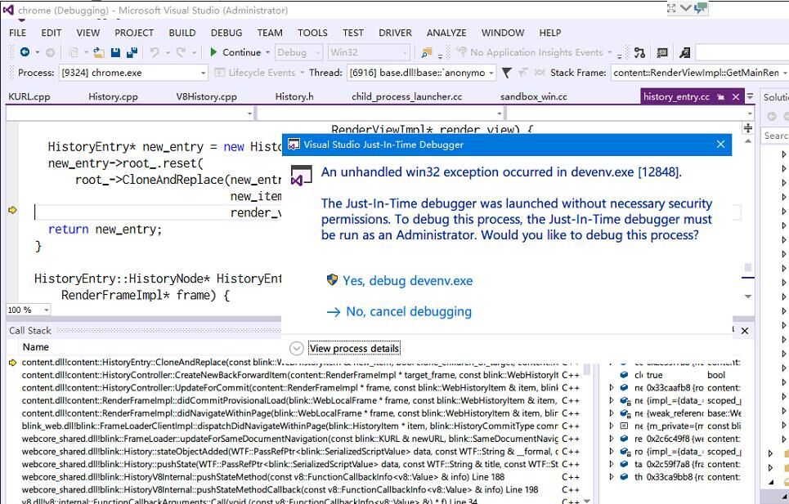Click the arrow icon beside No, cancel debugging

point(333,312)
